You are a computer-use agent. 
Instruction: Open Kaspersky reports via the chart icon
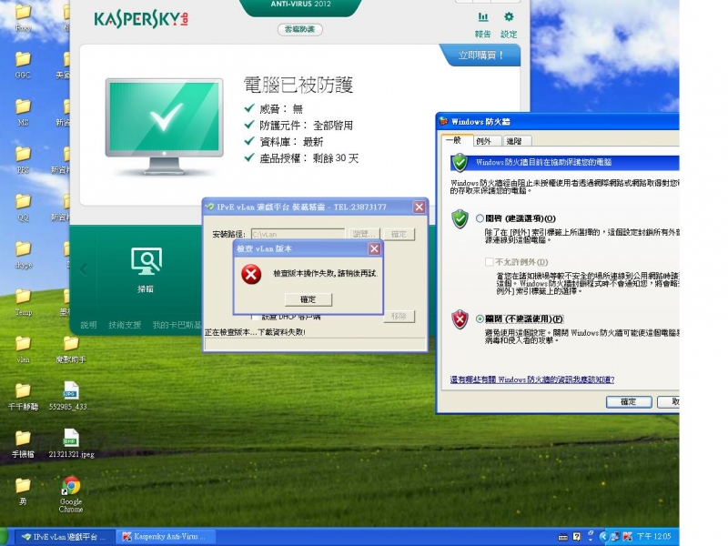point(483,17)
